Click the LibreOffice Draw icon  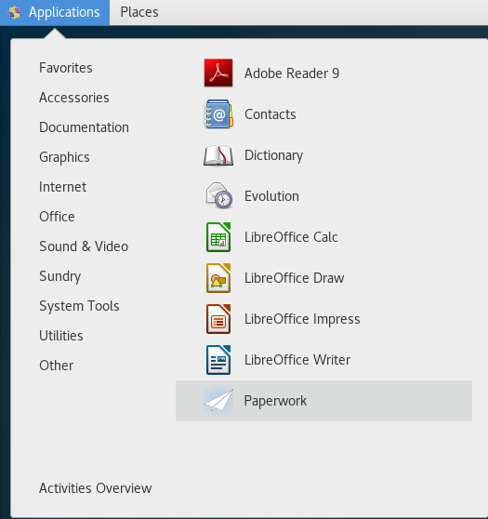click(218, 278)
